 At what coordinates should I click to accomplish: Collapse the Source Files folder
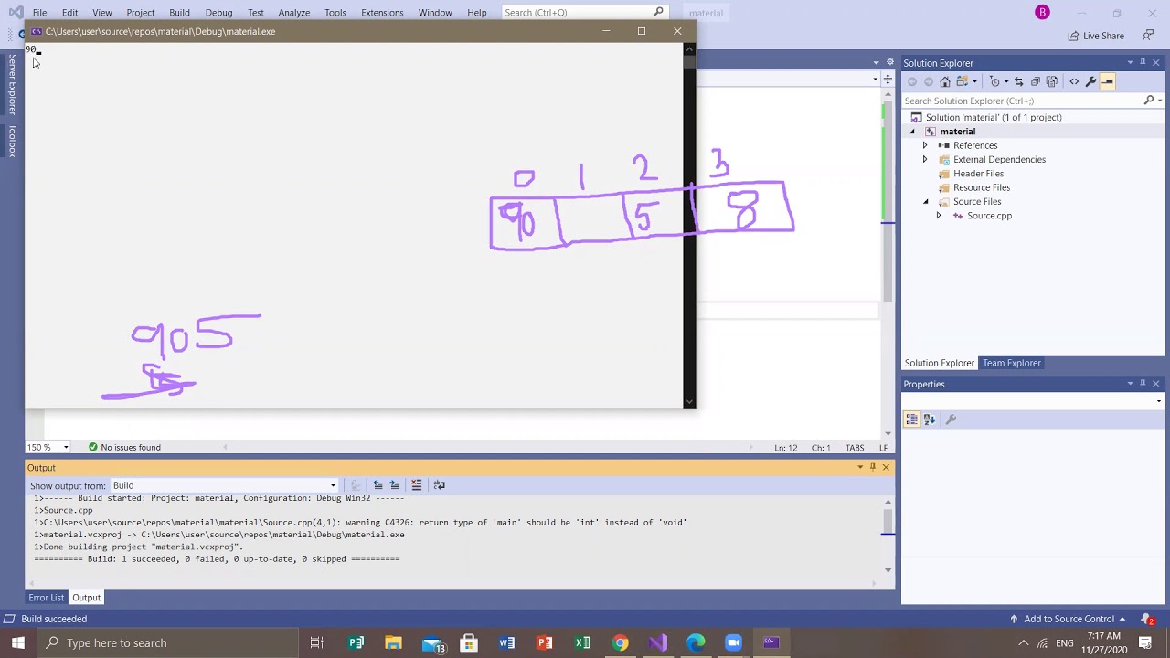coord(924,201)
